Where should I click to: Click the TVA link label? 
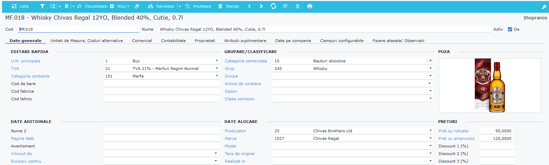point(15,69)
